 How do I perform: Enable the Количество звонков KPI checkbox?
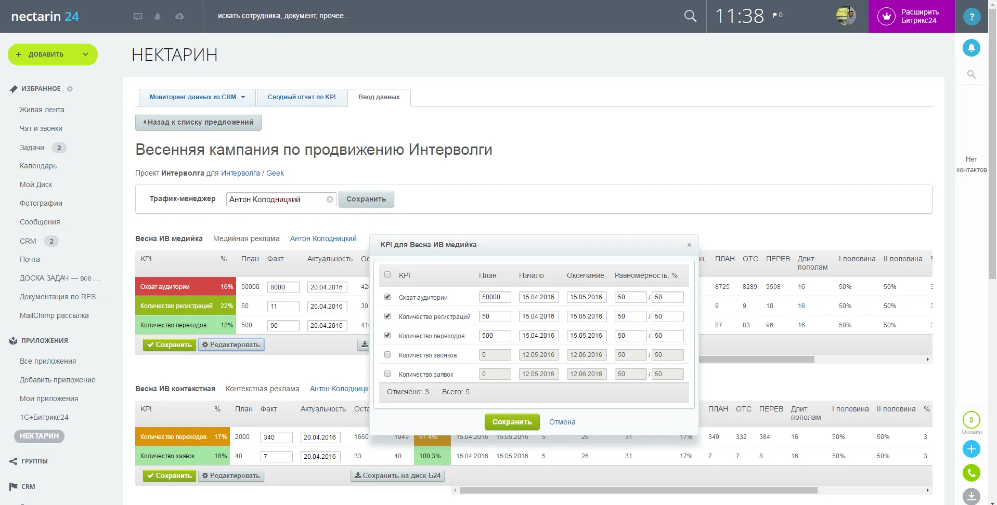coord(387,354)
